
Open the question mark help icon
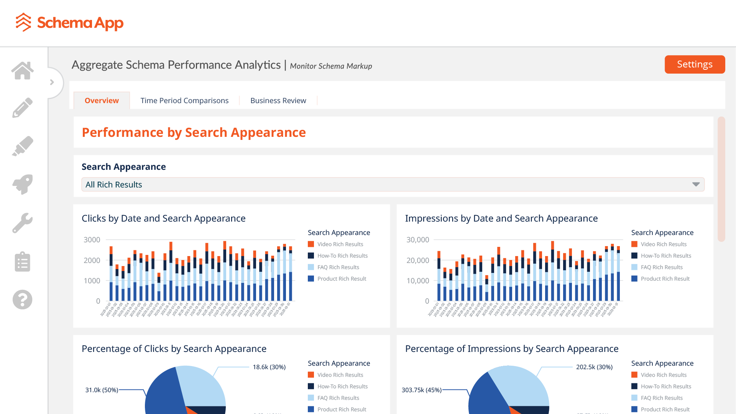(x=23, y=299)
